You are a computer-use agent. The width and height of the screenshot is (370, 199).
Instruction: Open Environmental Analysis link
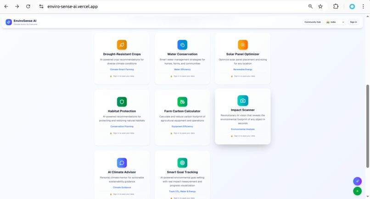pos(242,129)
